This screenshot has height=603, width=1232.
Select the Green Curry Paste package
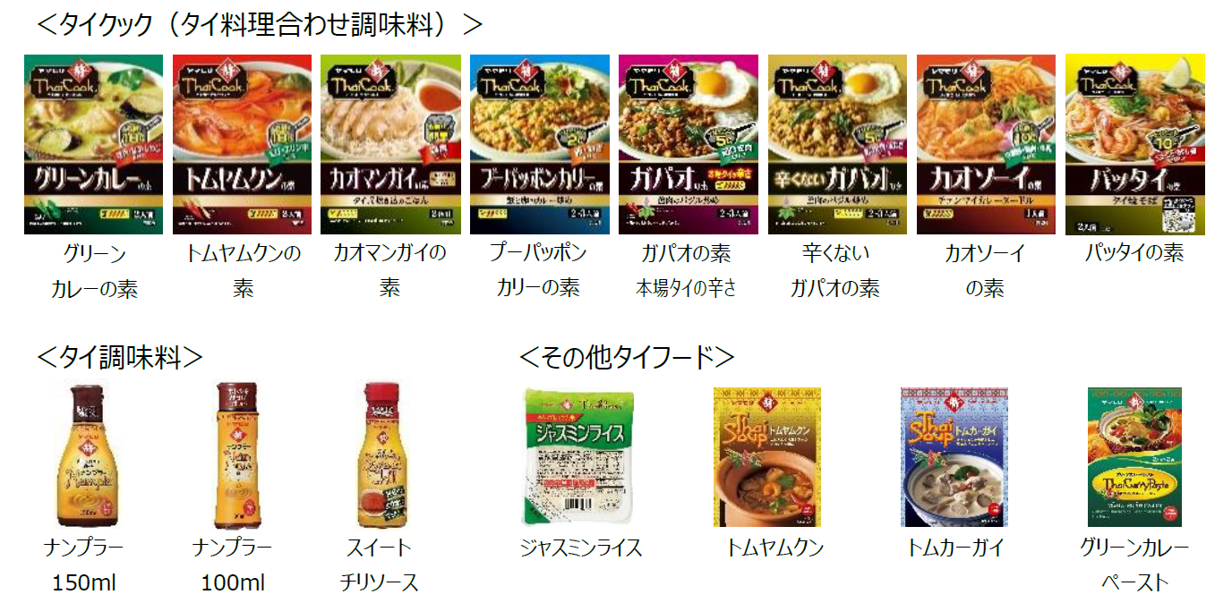[x=1134, y=457]
